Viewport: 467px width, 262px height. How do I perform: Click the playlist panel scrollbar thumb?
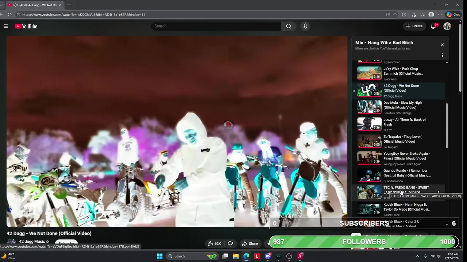tap(447, 126)
